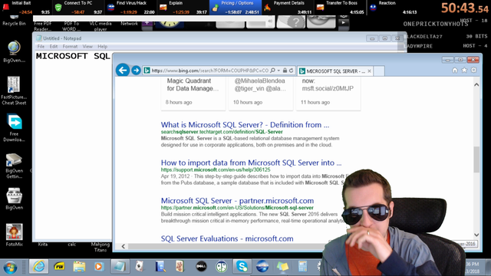Screen dimensions: 491x276
Task: Open partner.microsoft.com SQL Server result
Action: coord(237,201)
